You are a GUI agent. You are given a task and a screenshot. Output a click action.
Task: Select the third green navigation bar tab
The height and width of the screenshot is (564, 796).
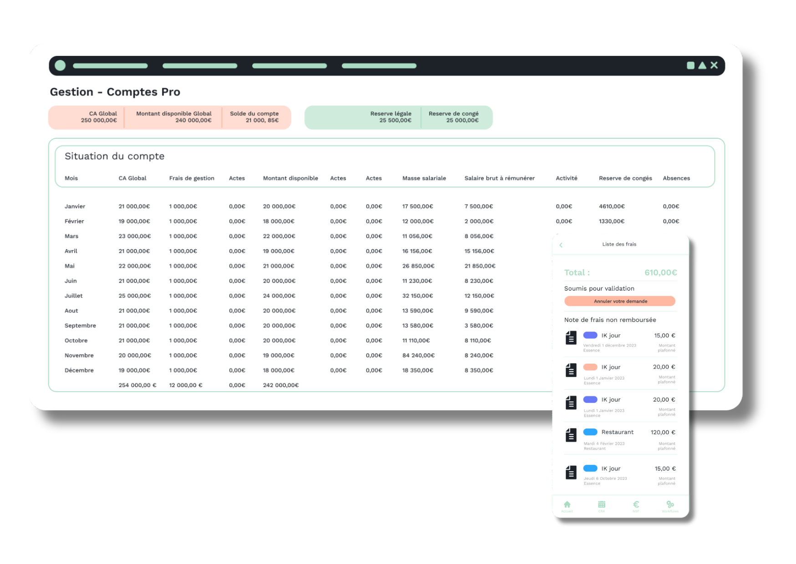coord(289,66)
